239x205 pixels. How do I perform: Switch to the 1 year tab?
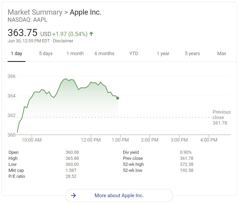point(163,54)
